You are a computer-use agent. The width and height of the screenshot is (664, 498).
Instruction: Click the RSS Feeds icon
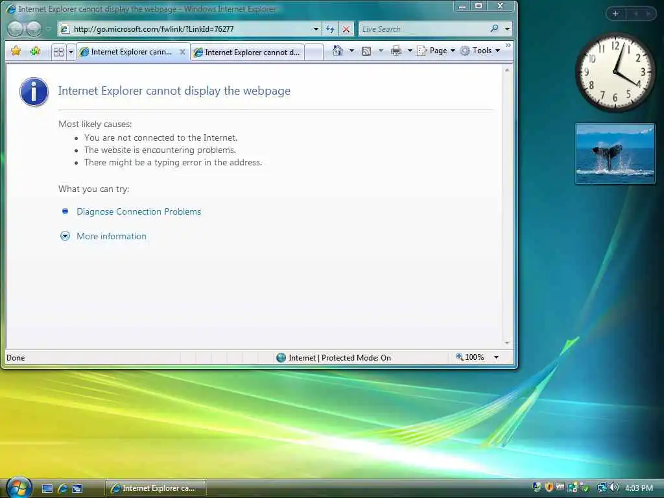[367, 51]
